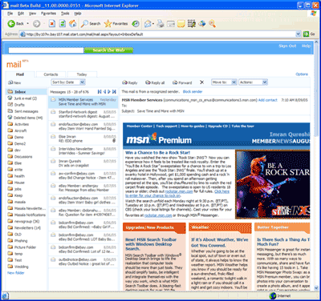
Task: Click envelope icon of Stanford-Network digest message
Action: (53, 112)
